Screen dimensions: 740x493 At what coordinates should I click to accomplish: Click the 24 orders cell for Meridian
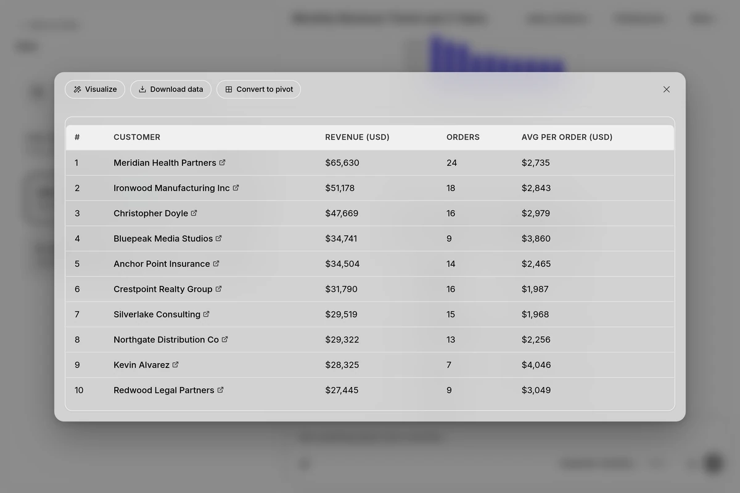(x=452, y=163)
